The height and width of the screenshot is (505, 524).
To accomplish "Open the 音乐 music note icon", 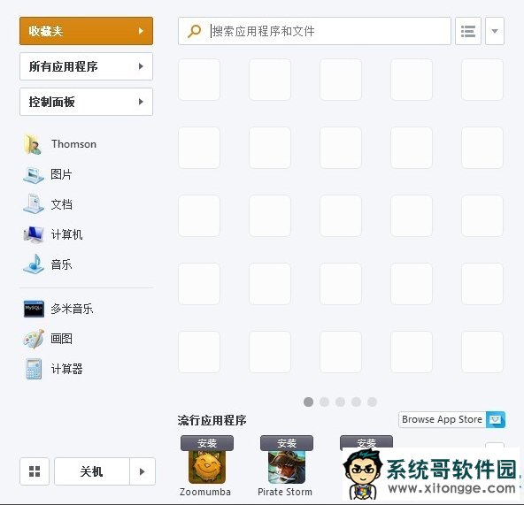I will (33, 264).
